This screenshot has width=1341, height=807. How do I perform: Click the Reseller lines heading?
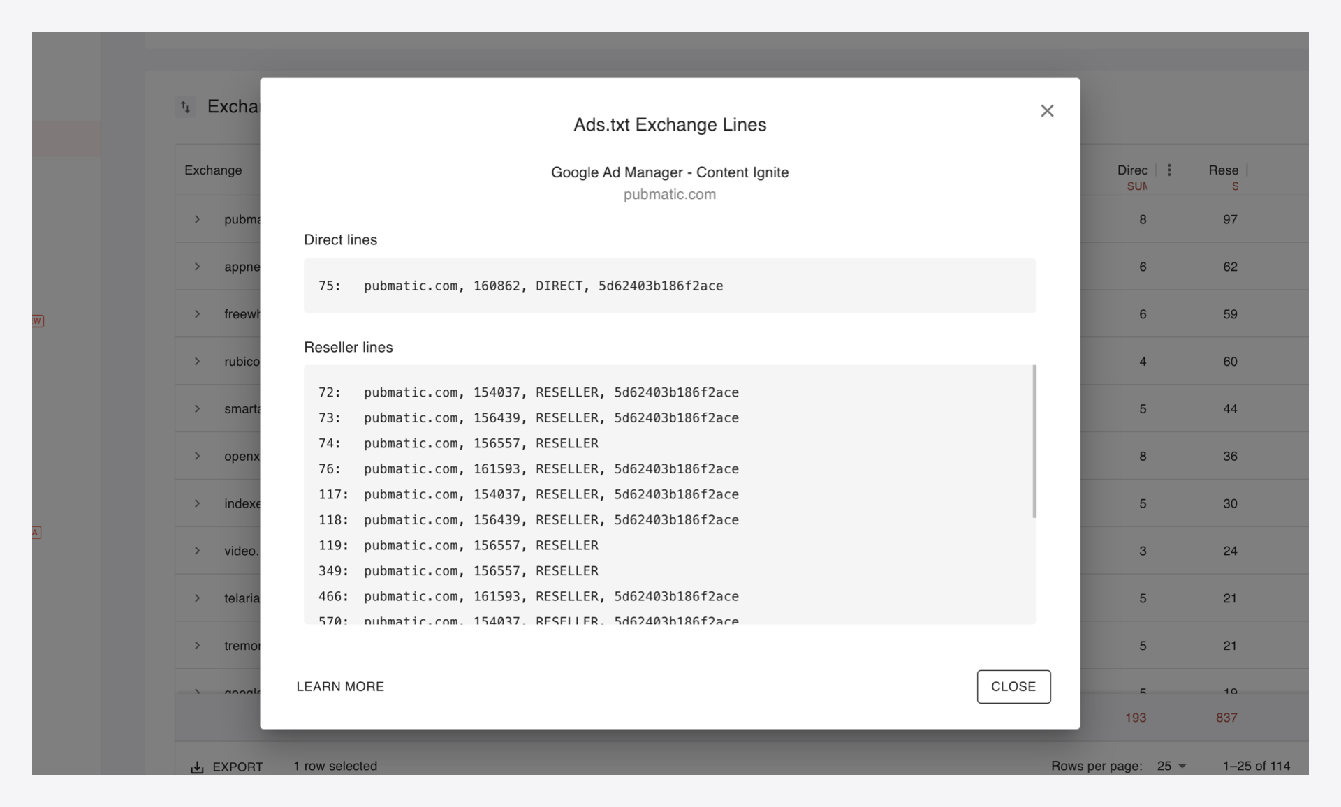(x=349, y=347)
